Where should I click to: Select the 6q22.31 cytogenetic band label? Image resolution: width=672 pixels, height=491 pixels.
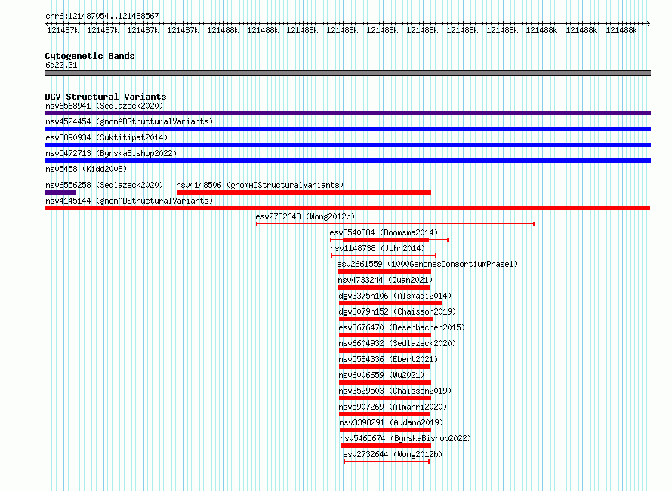tap(61, 65)
